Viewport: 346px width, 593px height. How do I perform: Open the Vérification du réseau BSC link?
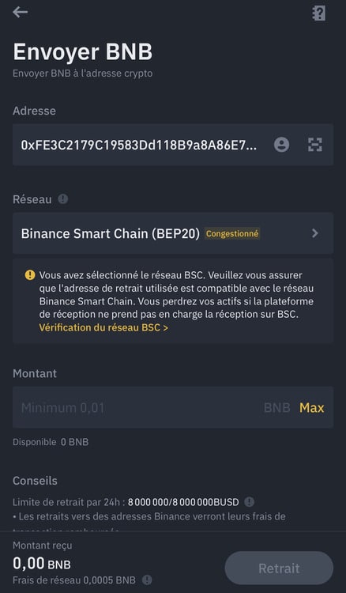click(103, 327)
